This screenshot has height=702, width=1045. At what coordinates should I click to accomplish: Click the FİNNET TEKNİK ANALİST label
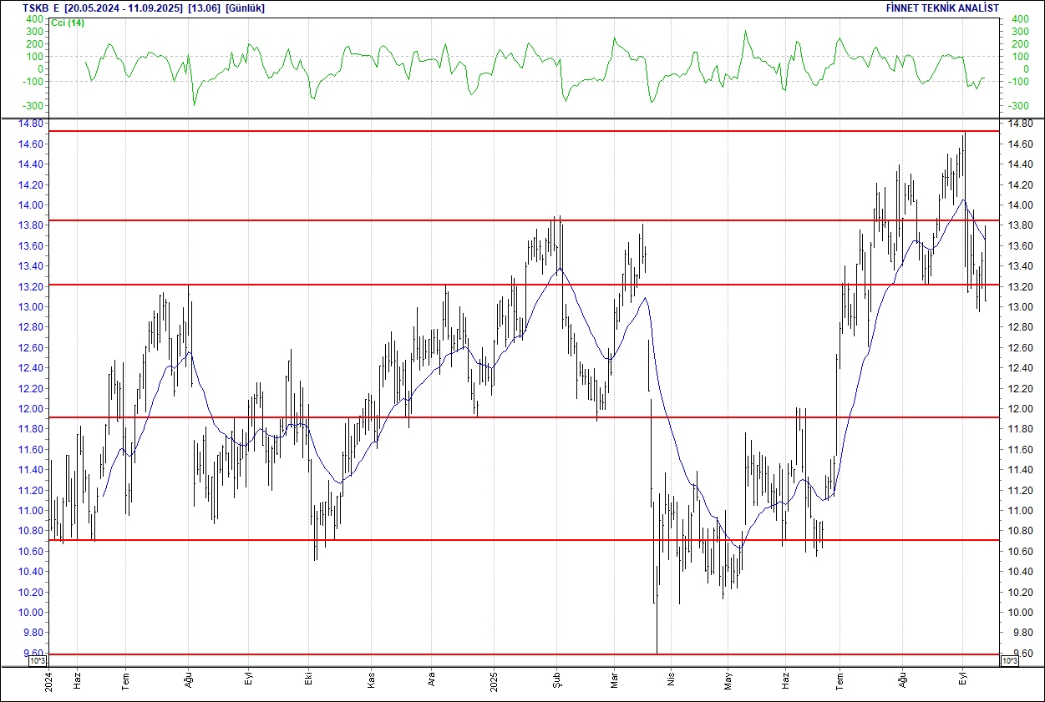942,8
